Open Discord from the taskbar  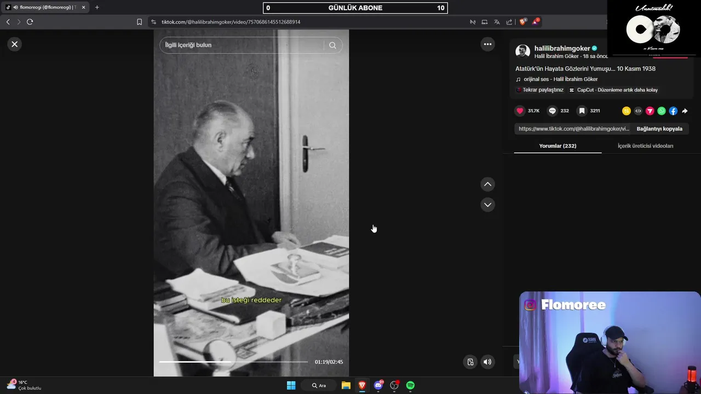(378, 385)
